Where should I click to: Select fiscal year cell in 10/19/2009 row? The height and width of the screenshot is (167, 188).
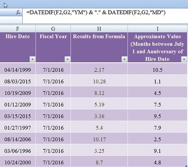tap(53, 92)
